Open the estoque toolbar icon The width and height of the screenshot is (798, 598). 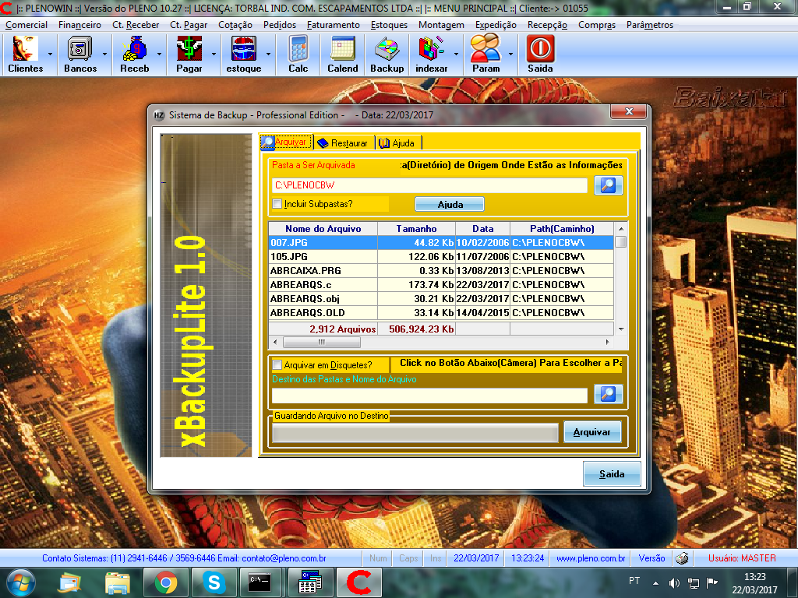tap(244, 54)
